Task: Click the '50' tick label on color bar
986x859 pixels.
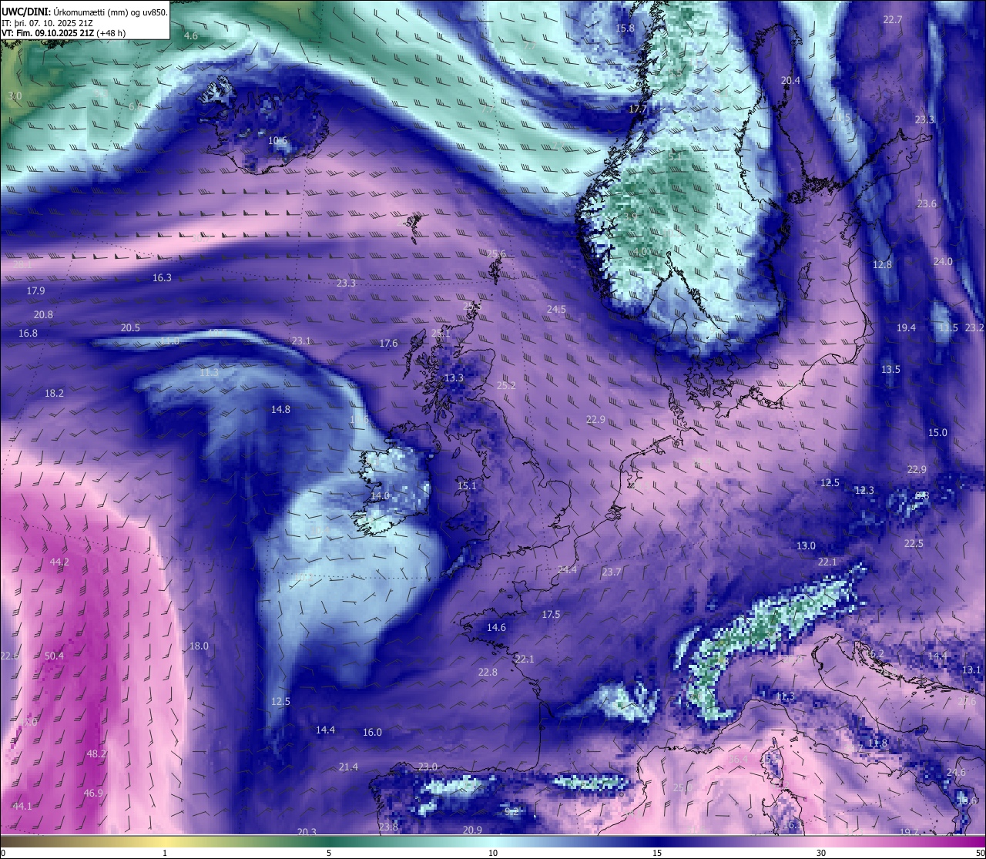Action: pyautogui.click(x=980, y=853)
